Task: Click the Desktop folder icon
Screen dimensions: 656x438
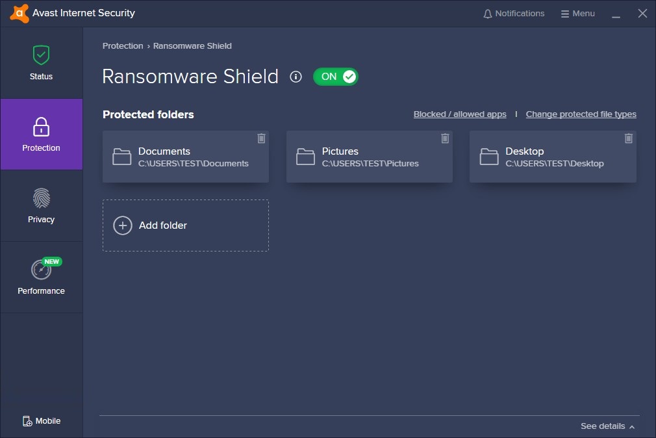Action: (x=489, y=157)
